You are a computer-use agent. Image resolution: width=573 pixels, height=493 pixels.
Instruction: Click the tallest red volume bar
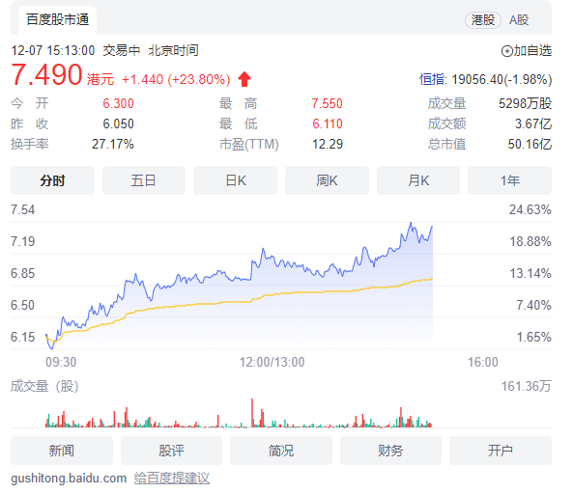(252, 413)
